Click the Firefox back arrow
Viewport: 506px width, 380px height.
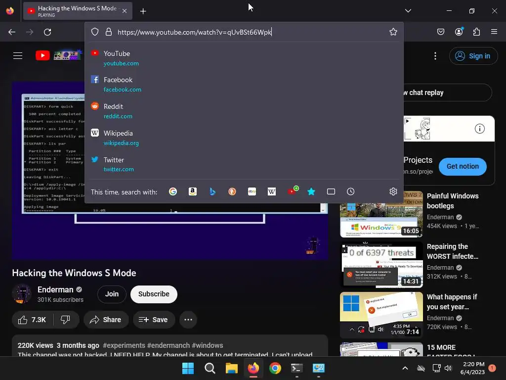click(12, 32)
